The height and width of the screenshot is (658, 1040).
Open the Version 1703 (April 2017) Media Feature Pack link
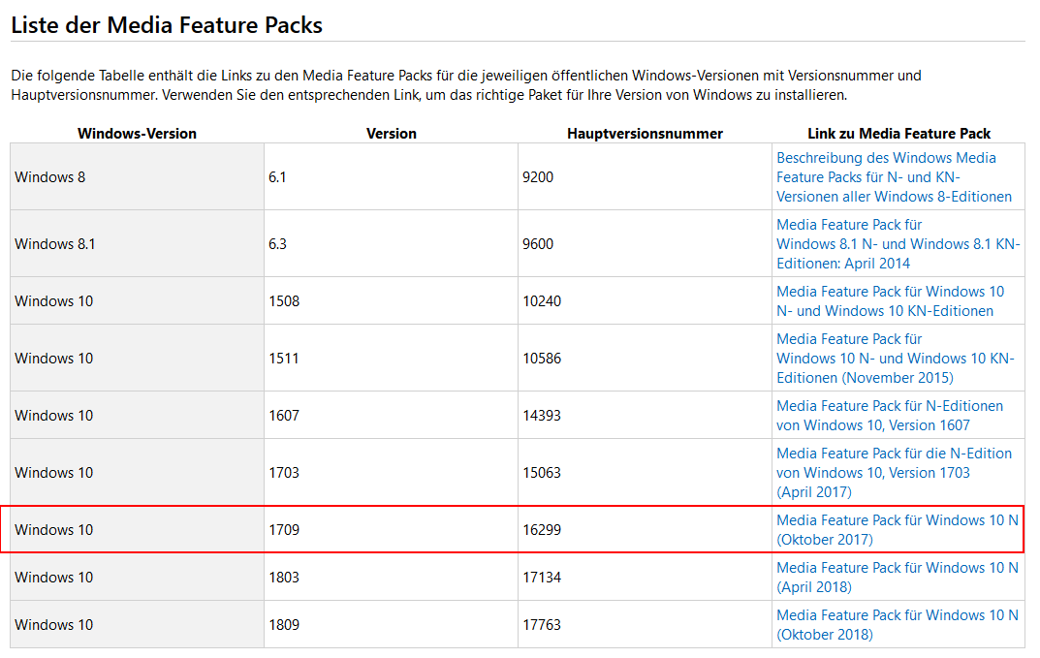point(893,473)
